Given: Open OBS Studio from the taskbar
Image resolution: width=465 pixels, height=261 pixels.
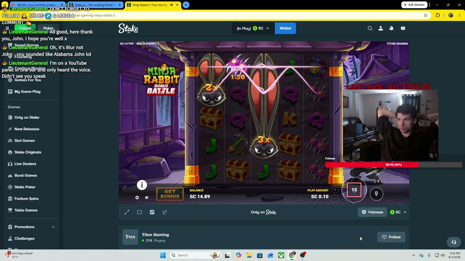Looking at the screenshot, I should click(303, 255).
